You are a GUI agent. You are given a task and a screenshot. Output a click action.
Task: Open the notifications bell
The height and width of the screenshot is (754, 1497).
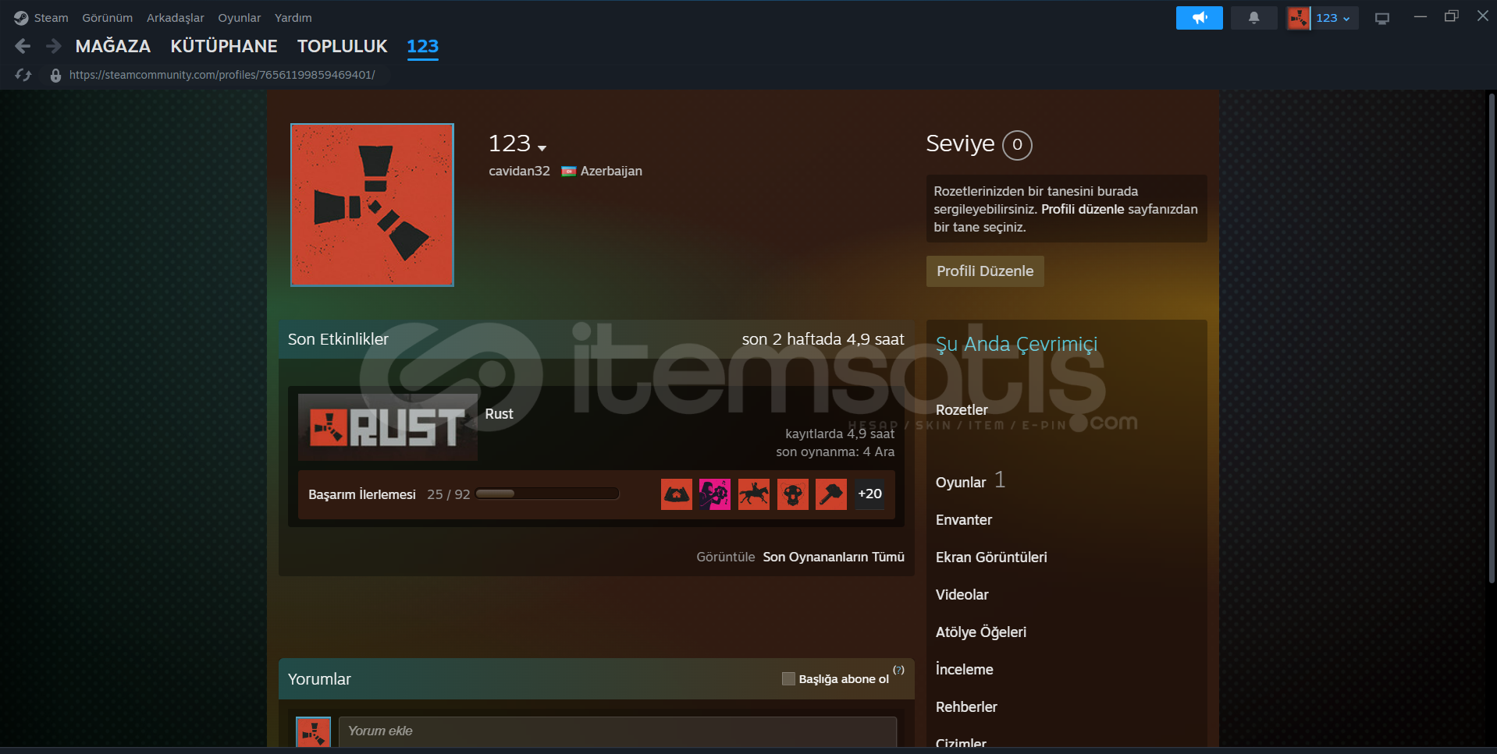tap(1253, 18)
